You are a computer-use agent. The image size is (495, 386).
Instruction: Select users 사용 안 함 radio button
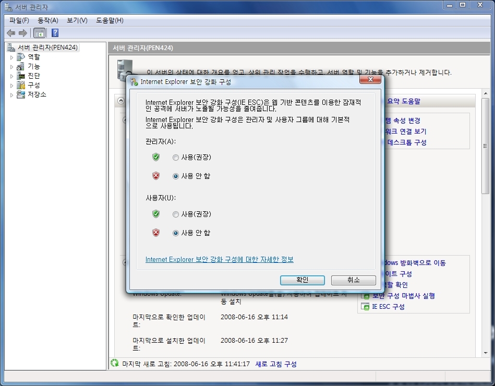click(176, 233)
